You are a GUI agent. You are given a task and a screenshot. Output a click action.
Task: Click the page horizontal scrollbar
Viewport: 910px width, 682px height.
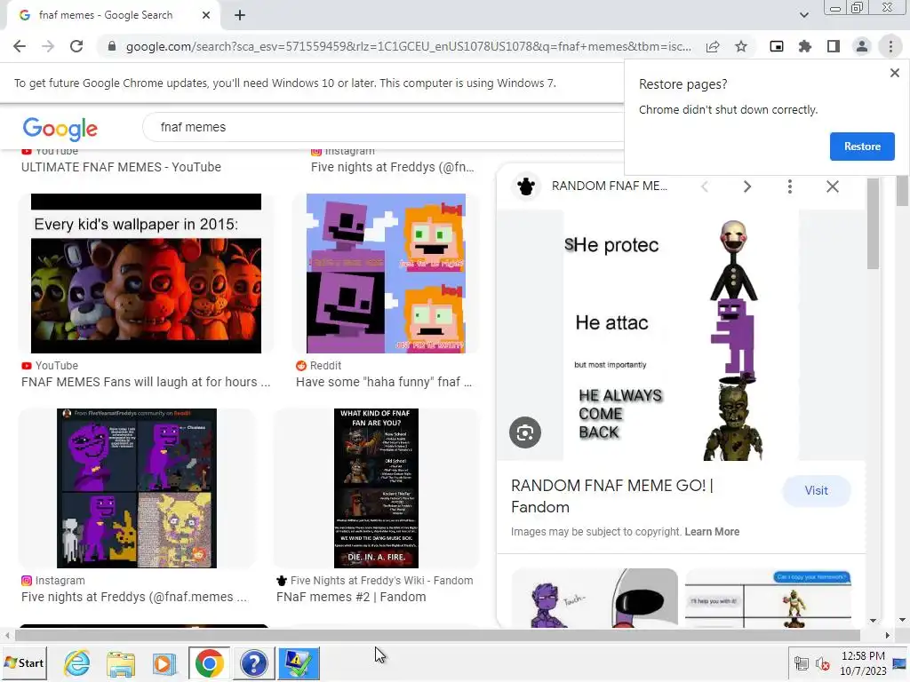pos(437,635)
